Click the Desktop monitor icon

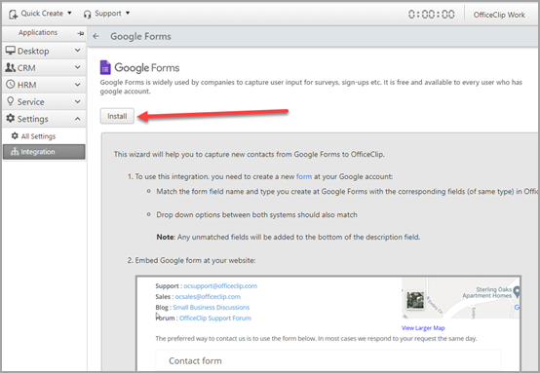11,51
